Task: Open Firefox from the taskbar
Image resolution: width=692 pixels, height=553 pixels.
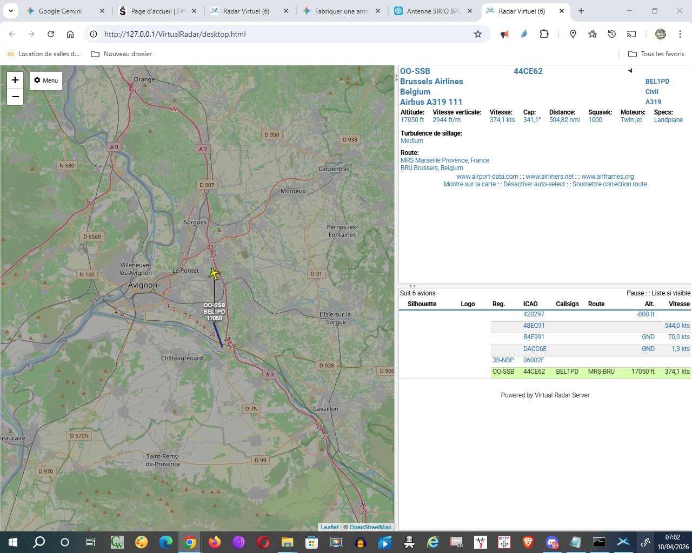Action: tap(215, 542)
